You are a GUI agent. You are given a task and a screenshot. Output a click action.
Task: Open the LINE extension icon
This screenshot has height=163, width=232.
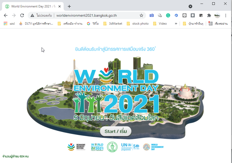185,15
